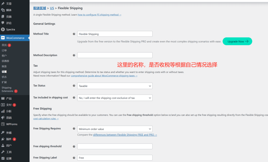
Task: Open the Free Shipping Requires dropdown
Action: click(115, 129)
